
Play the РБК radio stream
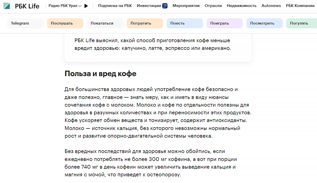pos(86,6)
